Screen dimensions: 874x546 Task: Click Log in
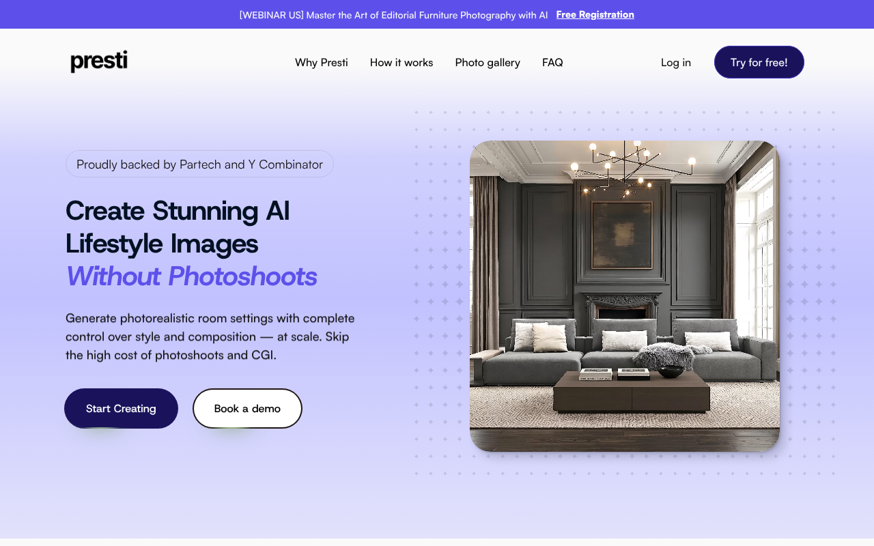click(x=675, y=62)
